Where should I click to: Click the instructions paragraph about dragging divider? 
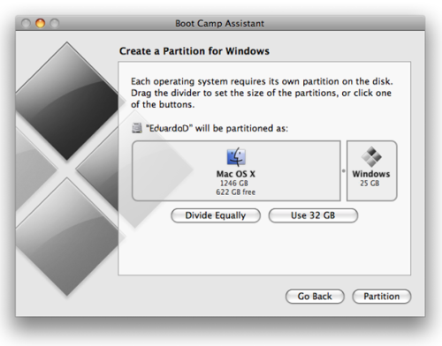[262, 93]
